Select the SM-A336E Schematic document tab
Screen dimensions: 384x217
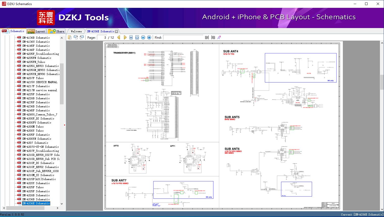(x=100, y=31)
